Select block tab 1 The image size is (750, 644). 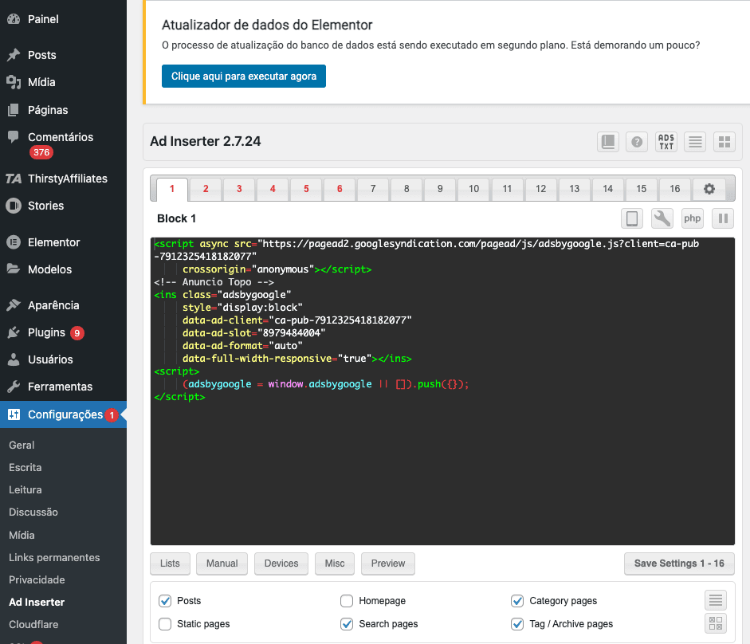(x=172, y=189)
